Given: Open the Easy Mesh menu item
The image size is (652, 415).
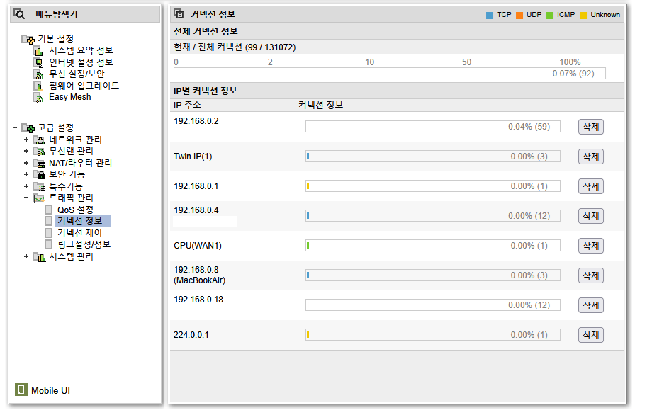Looking at the screenshot, I should click(70, 97).
